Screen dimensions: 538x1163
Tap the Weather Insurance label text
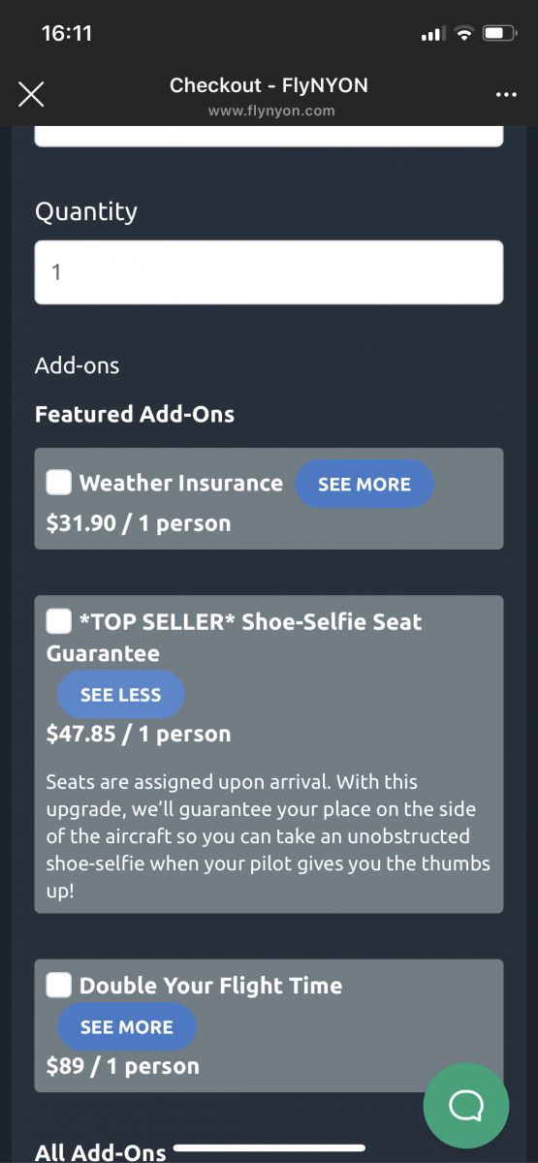click(x=181, y=483)
